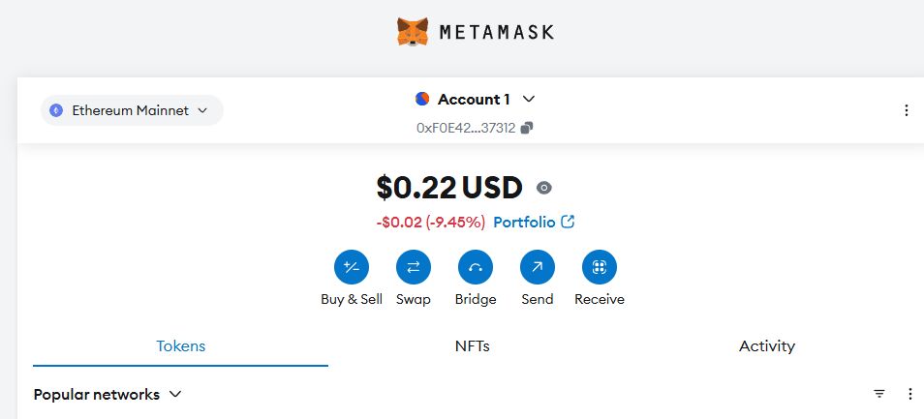This screenshot has width=924, height=419.
Task: Click the Account 1 avatar circle
Action: (x=422, y=99)
